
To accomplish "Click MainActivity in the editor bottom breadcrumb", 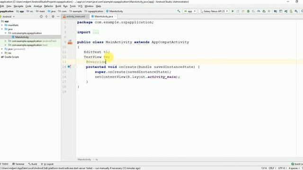I will 84,160.
